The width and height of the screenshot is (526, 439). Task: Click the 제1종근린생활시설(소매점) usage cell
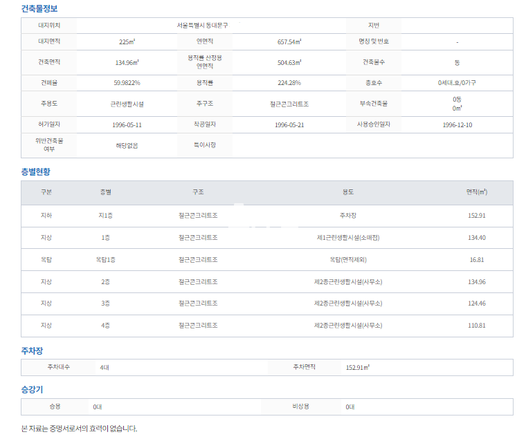(348, 238)
